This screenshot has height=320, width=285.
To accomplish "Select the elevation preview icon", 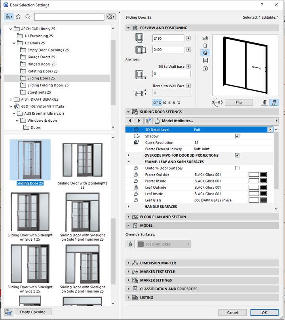I will [x=205, y=46].
